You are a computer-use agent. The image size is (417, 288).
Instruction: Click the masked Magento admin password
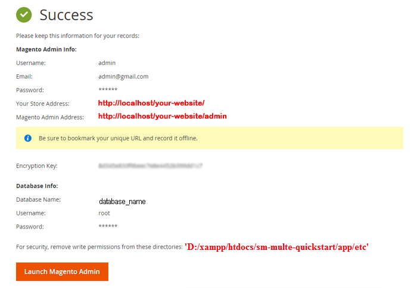tap(107, 90)
